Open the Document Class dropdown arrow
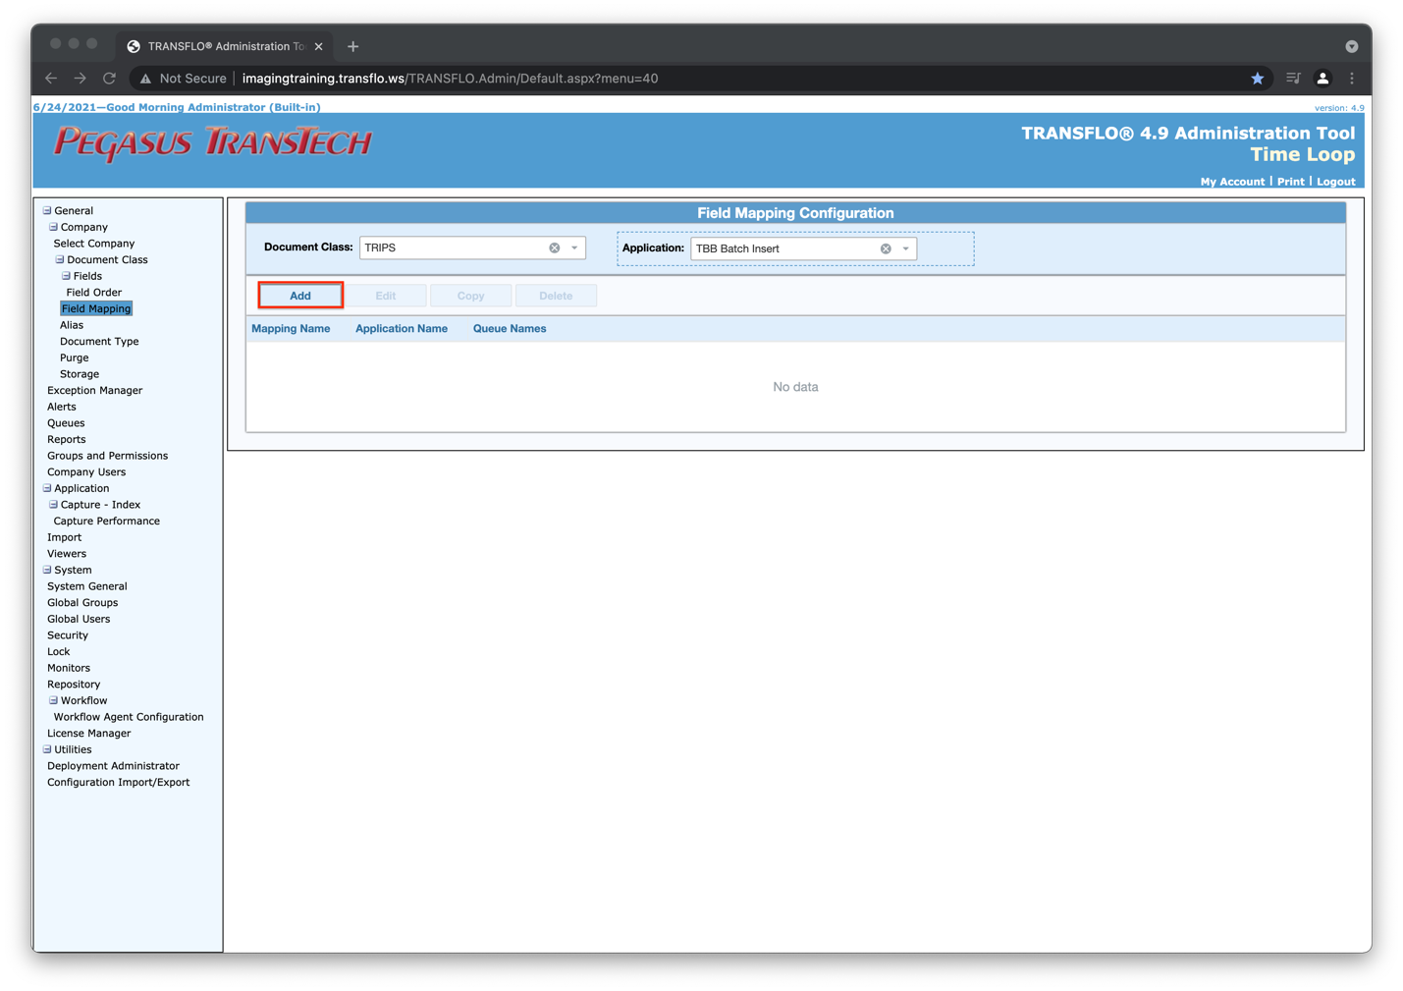The width and height of the screenshot is (1403, 991). coord(574,248)
